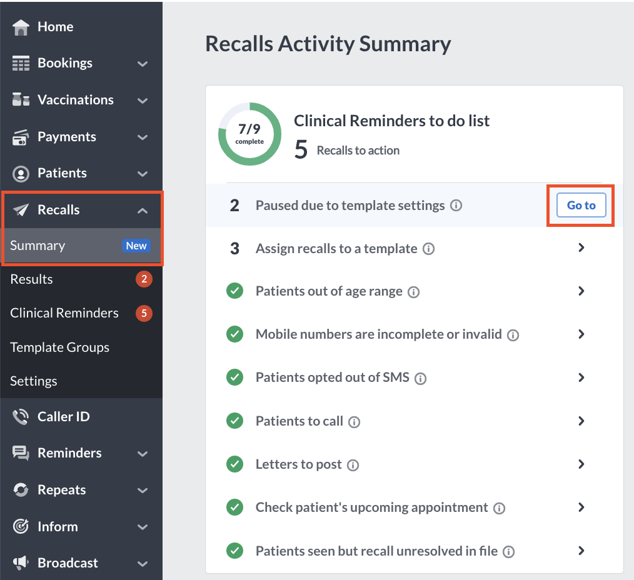The image size is (634, 580).
Task: Open the Assign recalls to a template row arrow
Action: click(x=581, y=247)
